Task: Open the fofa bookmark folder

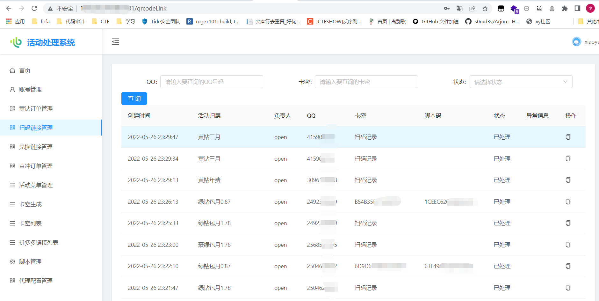Action: click(x=41, y=21)
